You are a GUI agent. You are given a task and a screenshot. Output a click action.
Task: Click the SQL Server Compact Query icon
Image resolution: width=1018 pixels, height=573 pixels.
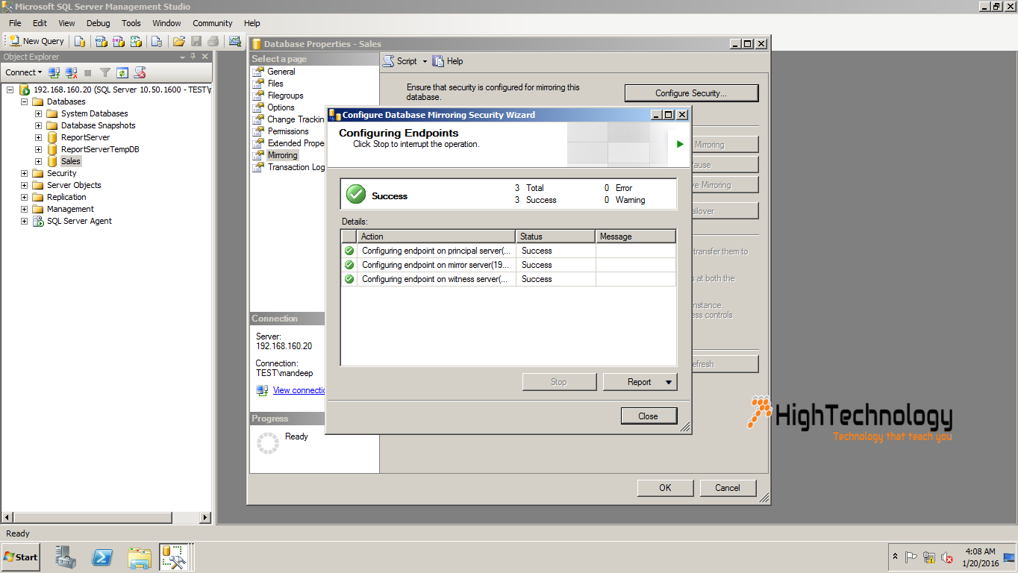click(x=157, y=41)
